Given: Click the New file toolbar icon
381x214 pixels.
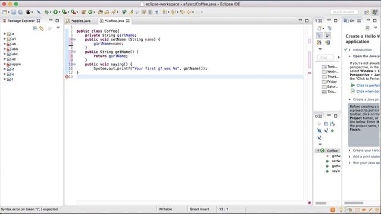Looking at the screenshot, I should tap(5, 12).
